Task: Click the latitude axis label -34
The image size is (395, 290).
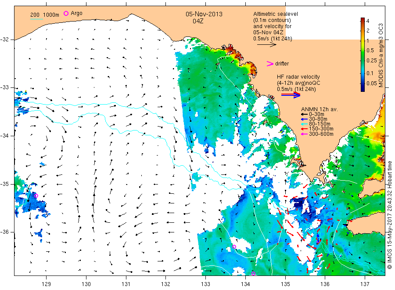Action: point(4,136)
